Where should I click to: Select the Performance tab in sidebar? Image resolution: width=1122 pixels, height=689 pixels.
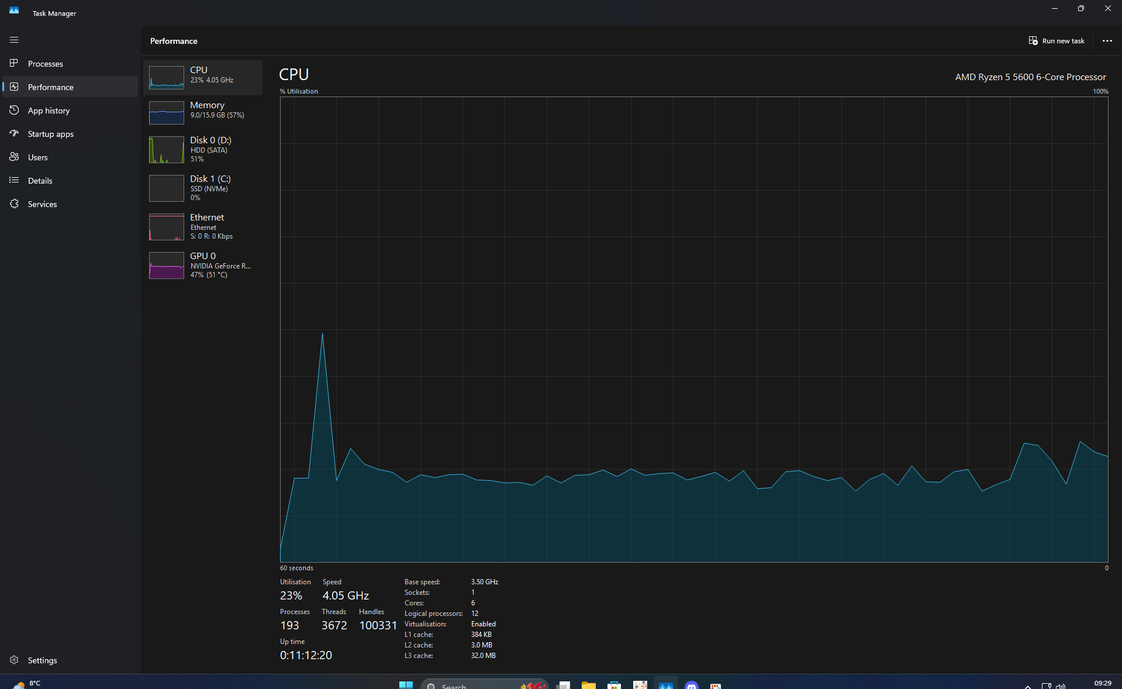click(x=70, y=87)
